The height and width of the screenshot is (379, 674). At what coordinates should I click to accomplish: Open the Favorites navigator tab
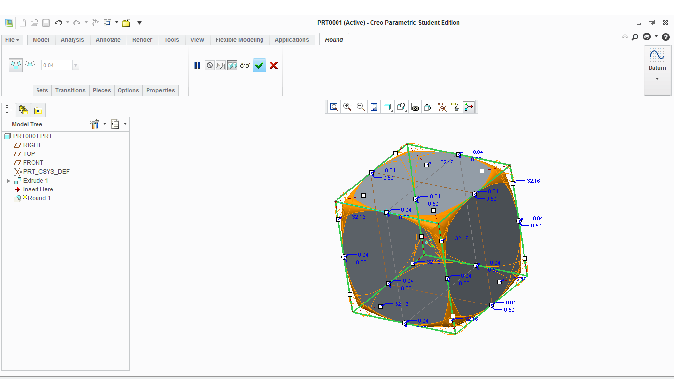(38, 110)
